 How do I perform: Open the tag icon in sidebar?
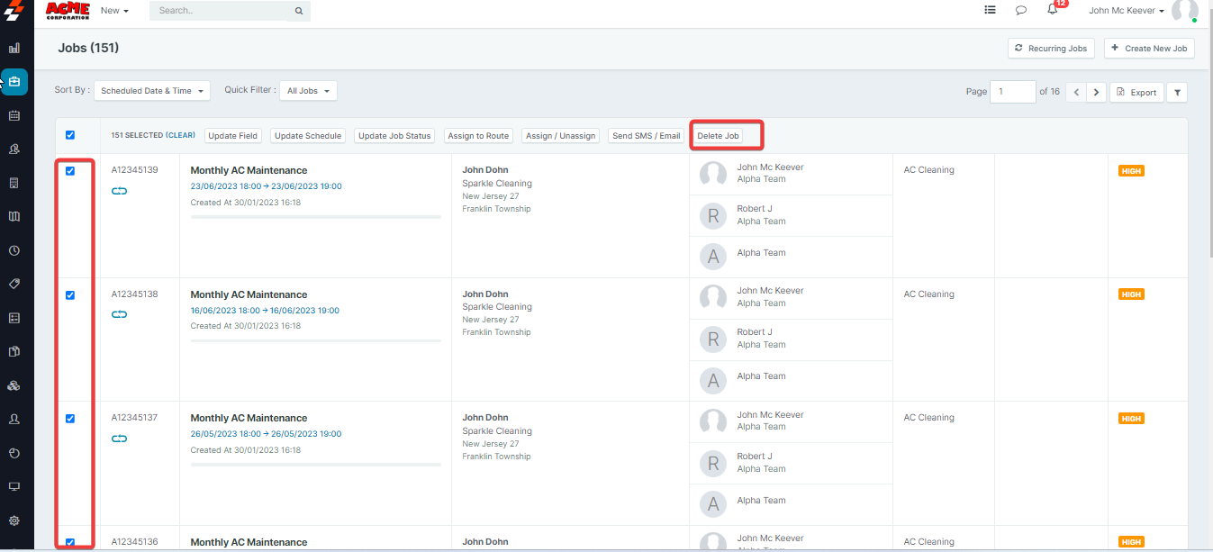(14, 284)
